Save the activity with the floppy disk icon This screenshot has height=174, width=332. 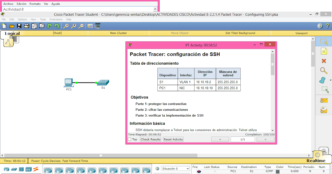[x=19, y=25]
